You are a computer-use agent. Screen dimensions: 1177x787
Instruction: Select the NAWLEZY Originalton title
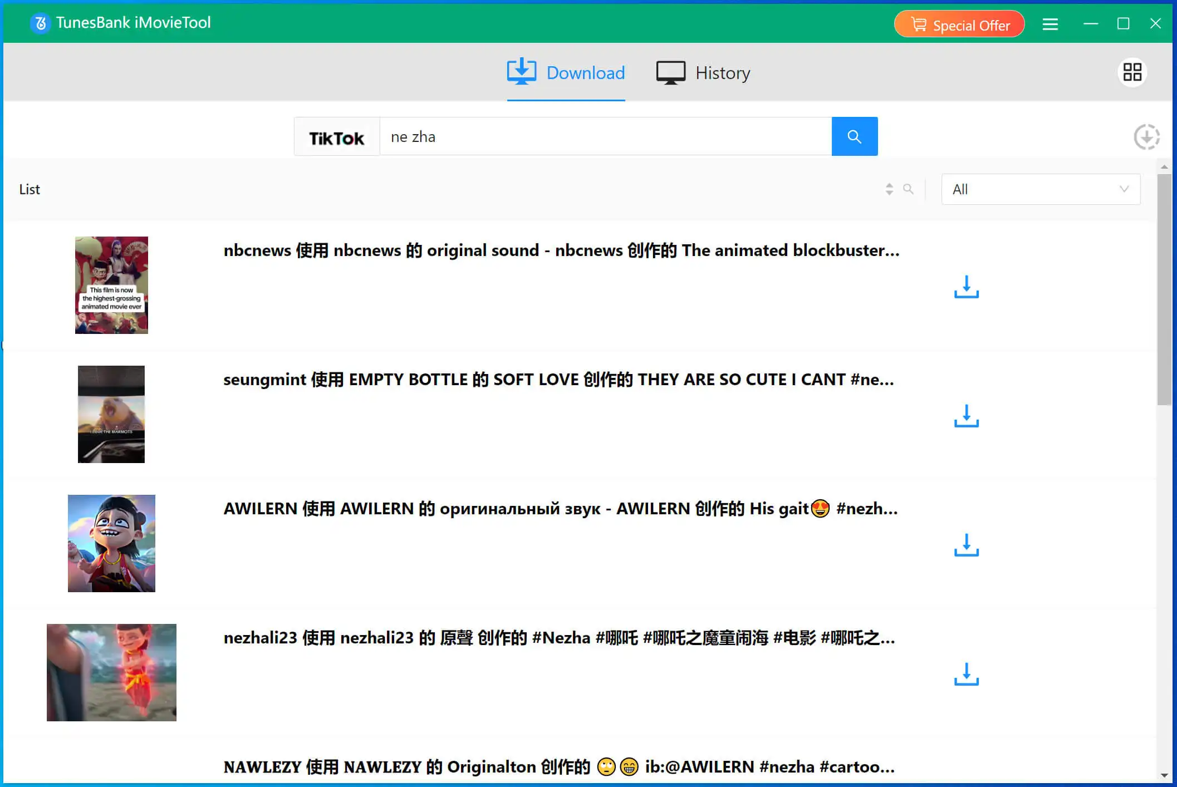[559, 767]
